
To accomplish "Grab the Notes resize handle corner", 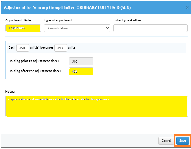I will tap(186, 115).
